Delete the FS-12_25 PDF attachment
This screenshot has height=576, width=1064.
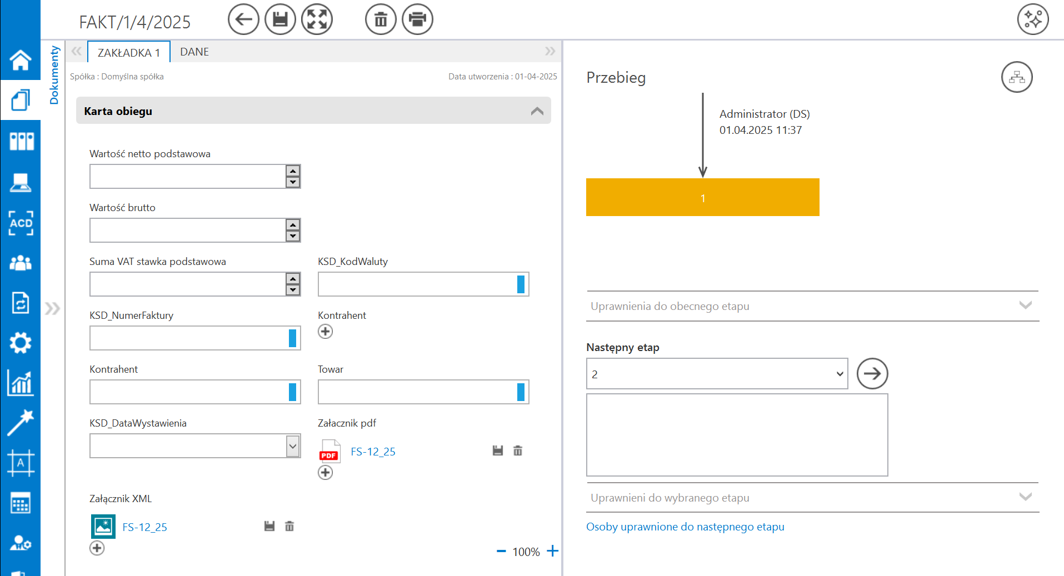point(518,450)
